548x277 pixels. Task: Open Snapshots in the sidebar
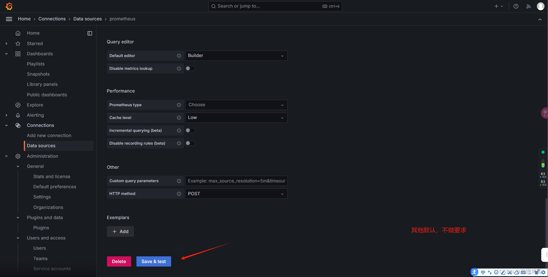click(x=38, y=74)
